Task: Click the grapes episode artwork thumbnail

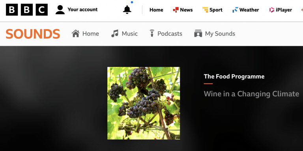Action: [144, 103]
